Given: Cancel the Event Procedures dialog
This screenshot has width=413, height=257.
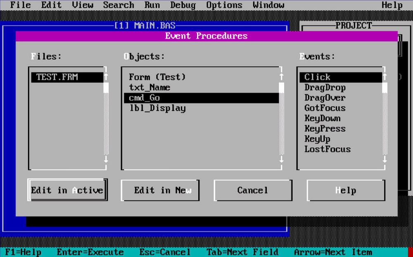Looking at the screenshot, I should coord(253,190).
